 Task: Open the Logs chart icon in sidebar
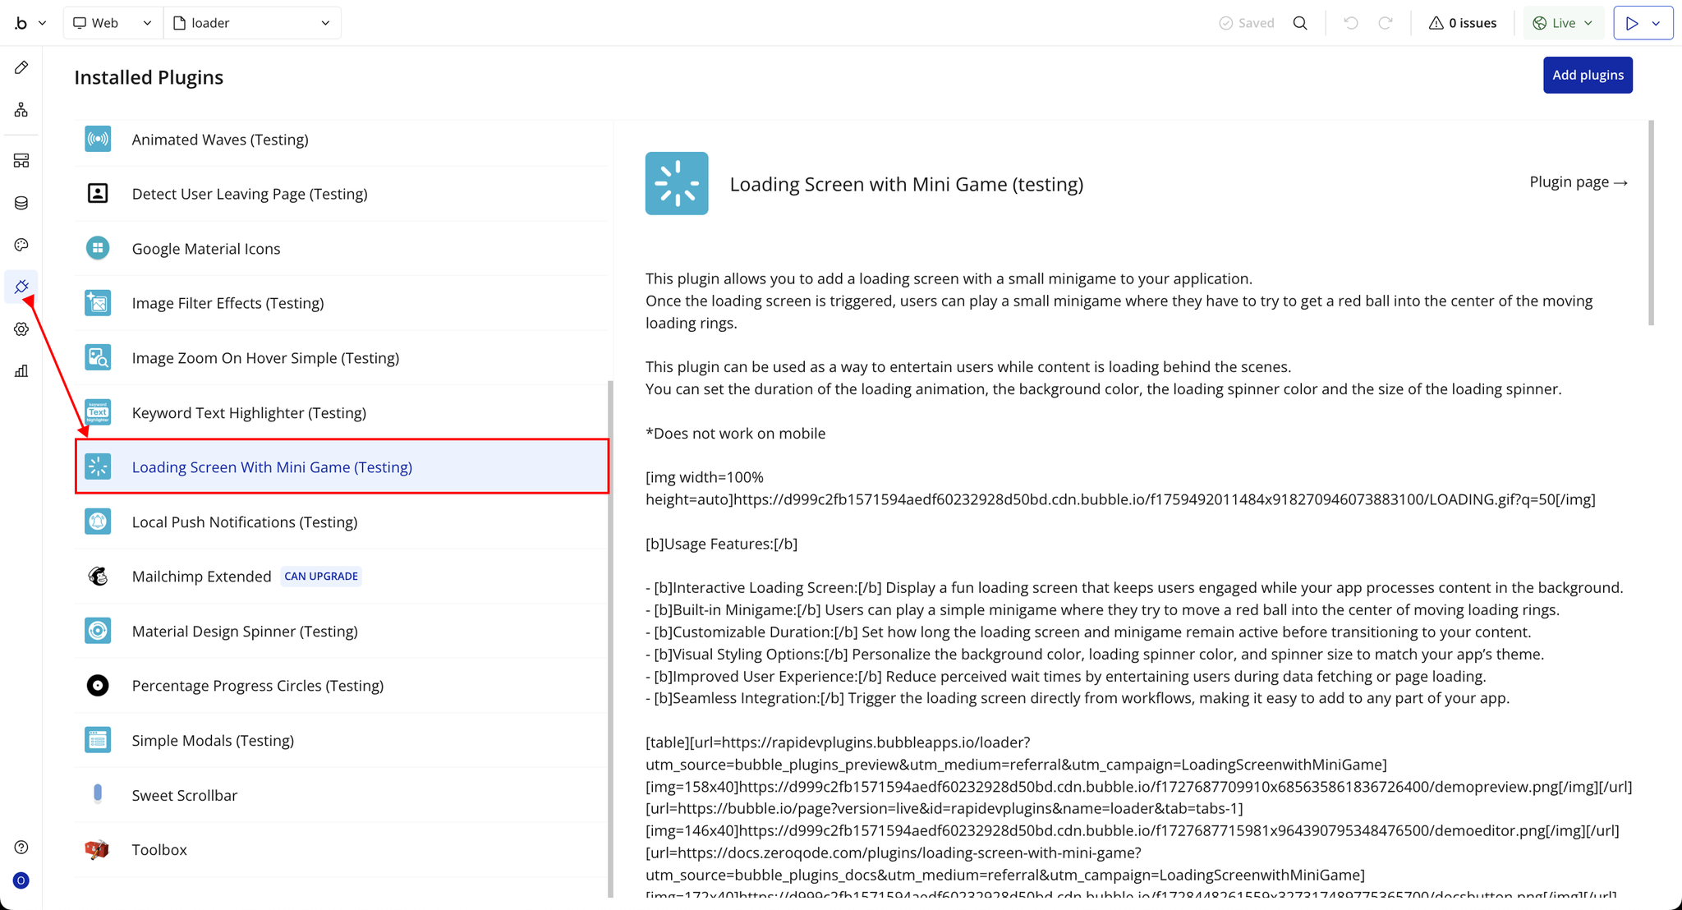(x=21, y=371)
